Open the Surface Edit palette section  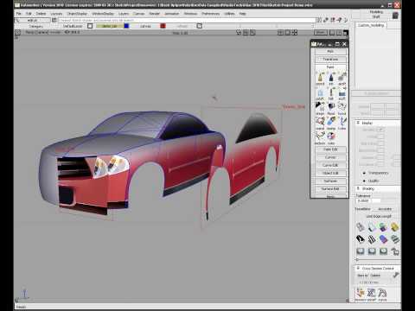pyautogui.click(x=330, y=189)
